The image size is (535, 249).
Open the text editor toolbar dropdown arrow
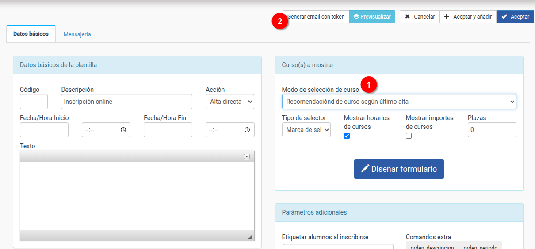click(247, 157)
